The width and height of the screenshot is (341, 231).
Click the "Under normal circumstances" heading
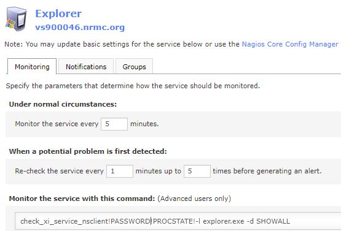point(63,104)
